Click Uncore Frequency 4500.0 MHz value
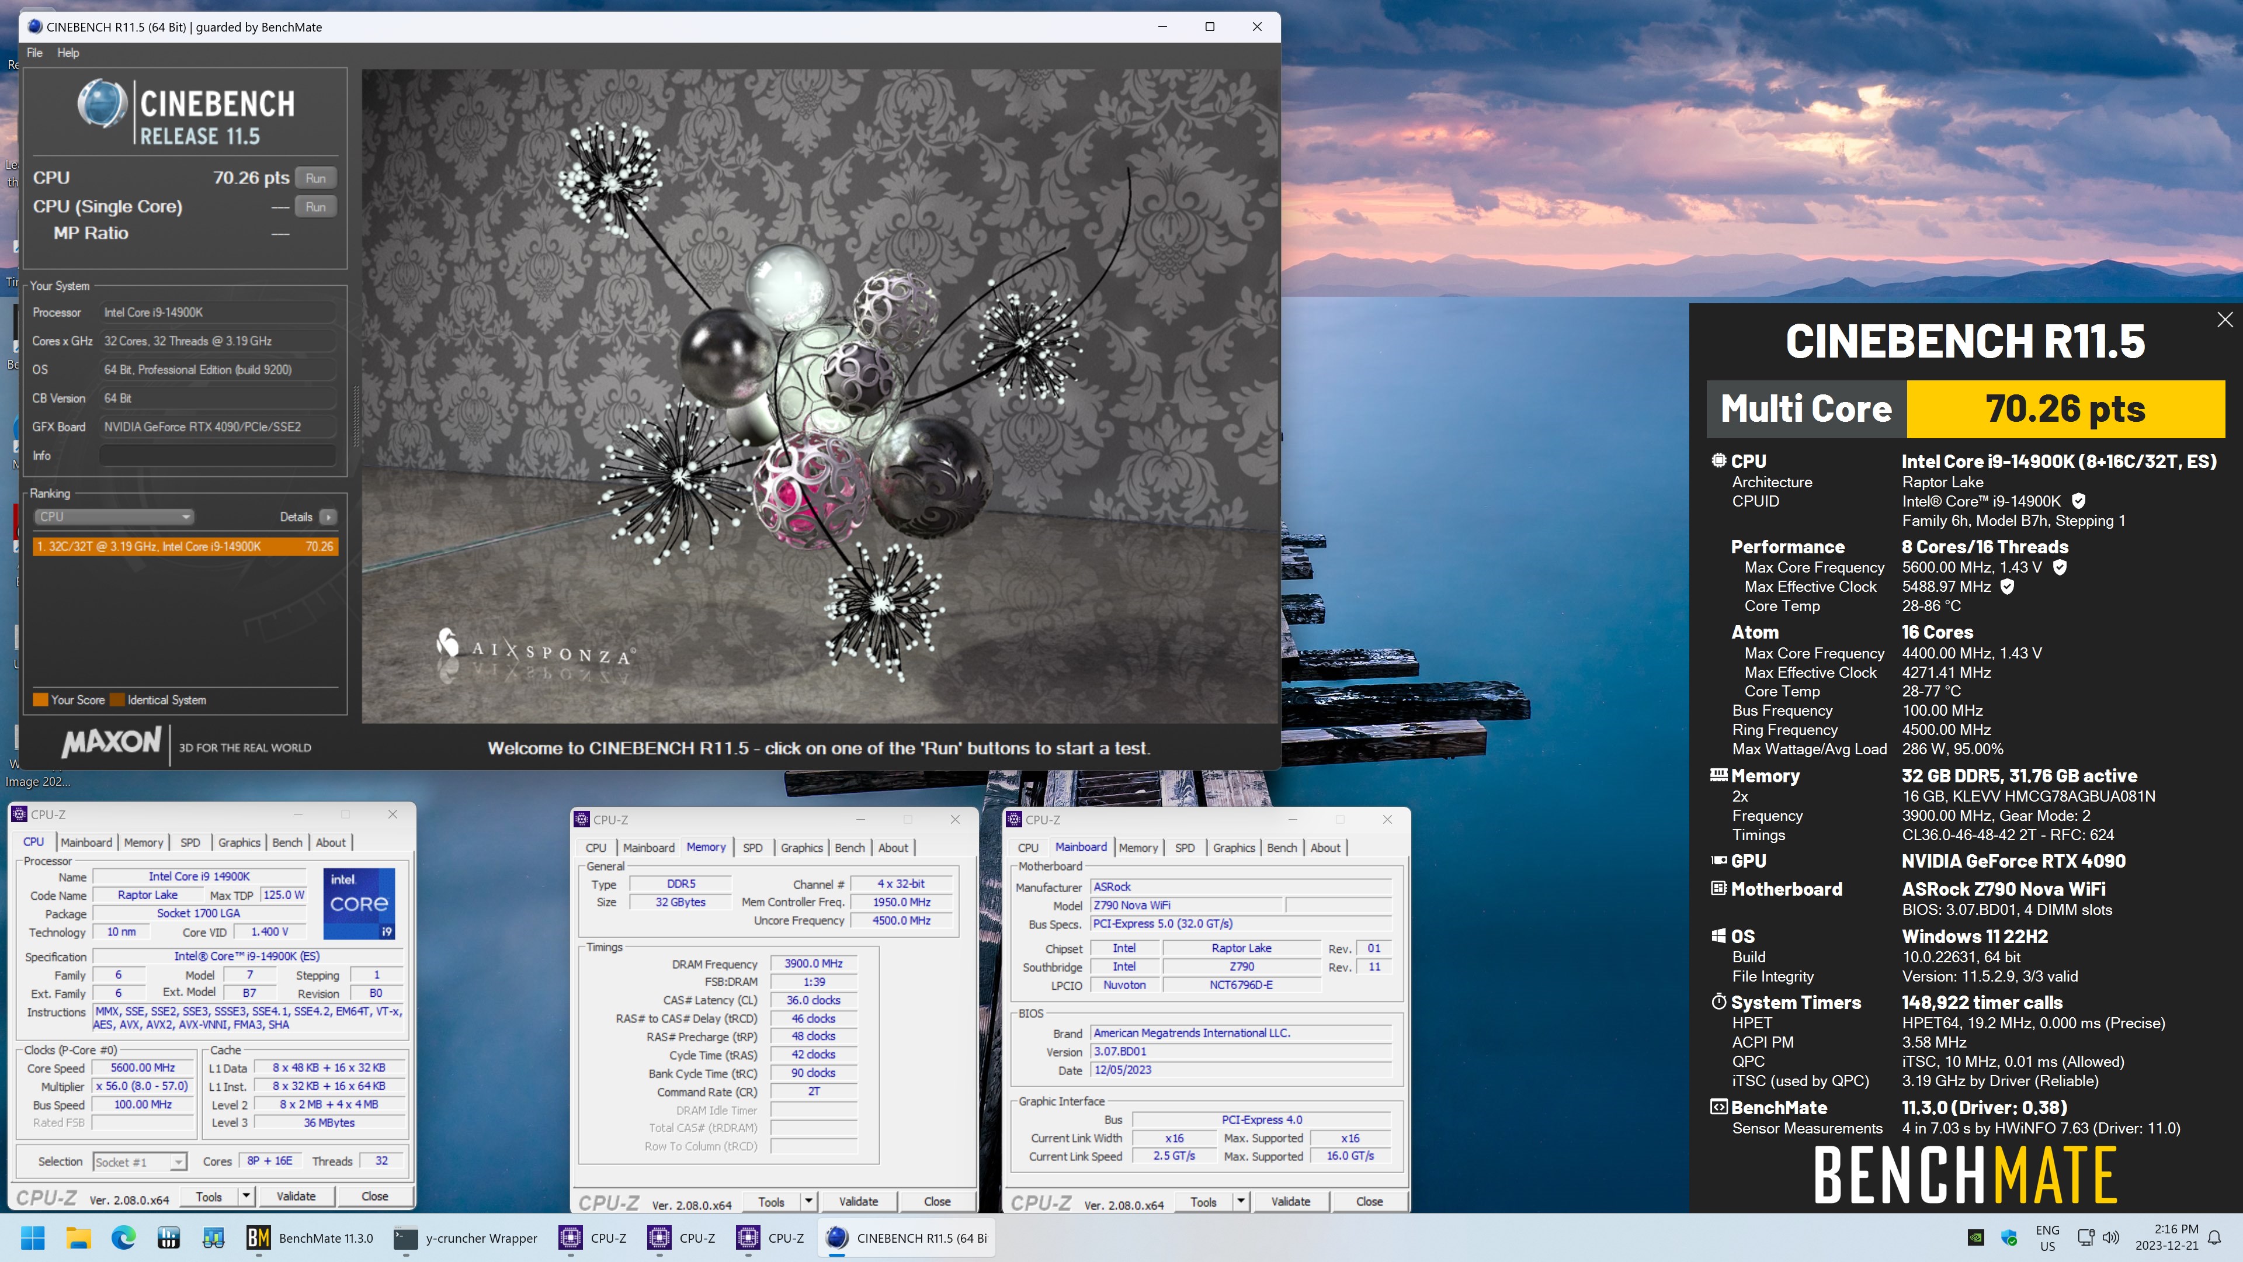This screenshot has width=2243, height=1262. (x=901, y=921)
